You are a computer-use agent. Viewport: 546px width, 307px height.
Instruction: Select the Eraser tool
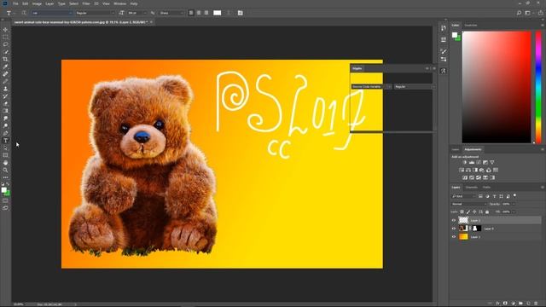pyautogui.click(x=5, y=104)
